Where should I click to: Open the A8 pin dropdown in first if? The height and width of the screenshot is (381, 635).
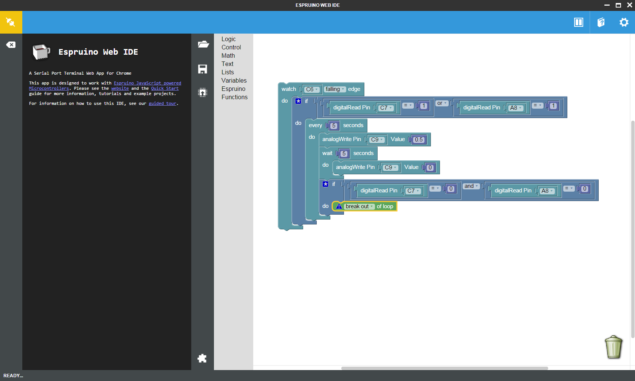coord(516,108)
